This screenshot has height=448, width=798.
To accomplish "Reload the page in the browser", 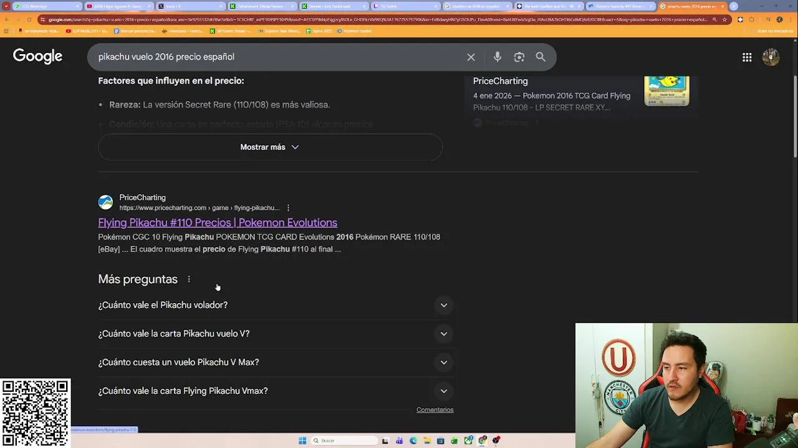I will click(29, 19).
